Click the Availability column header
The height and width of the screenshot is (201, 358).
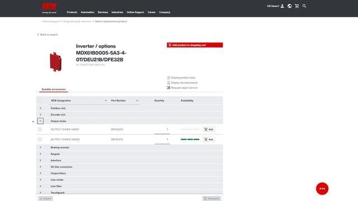click(x=187, y=100)
